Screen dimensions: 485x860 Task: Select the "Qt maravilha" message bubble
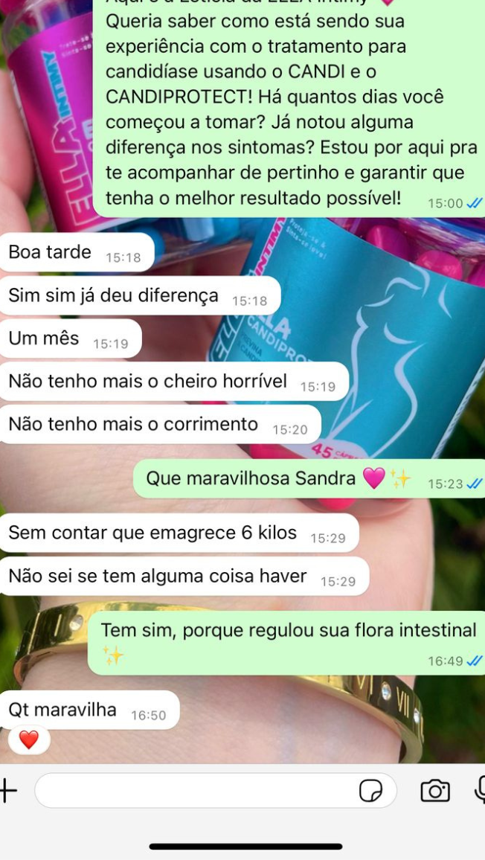coord(89,710)
